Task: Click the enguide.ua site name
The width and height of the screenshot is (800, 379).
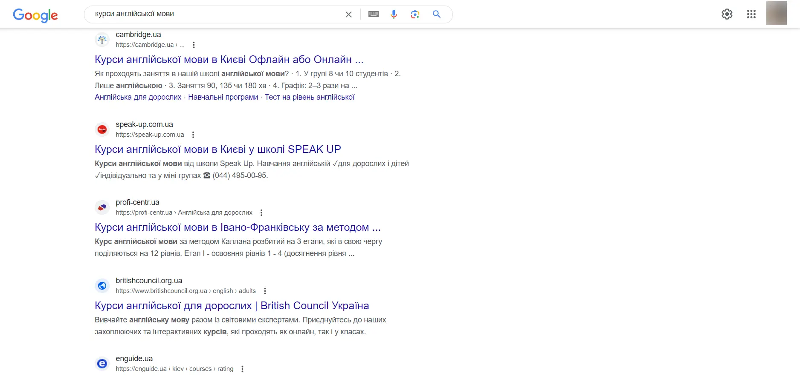Action: (x=134, y=359)
